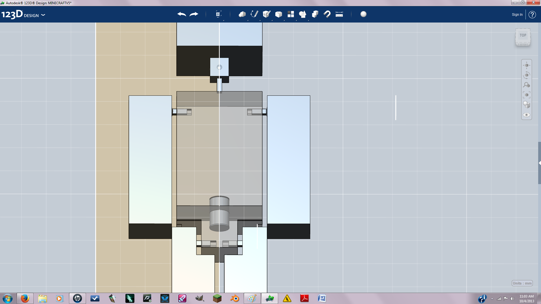The image size is (541, 304).
Task: Toggle the Snap magnet tool
Action: click(327, 14)
